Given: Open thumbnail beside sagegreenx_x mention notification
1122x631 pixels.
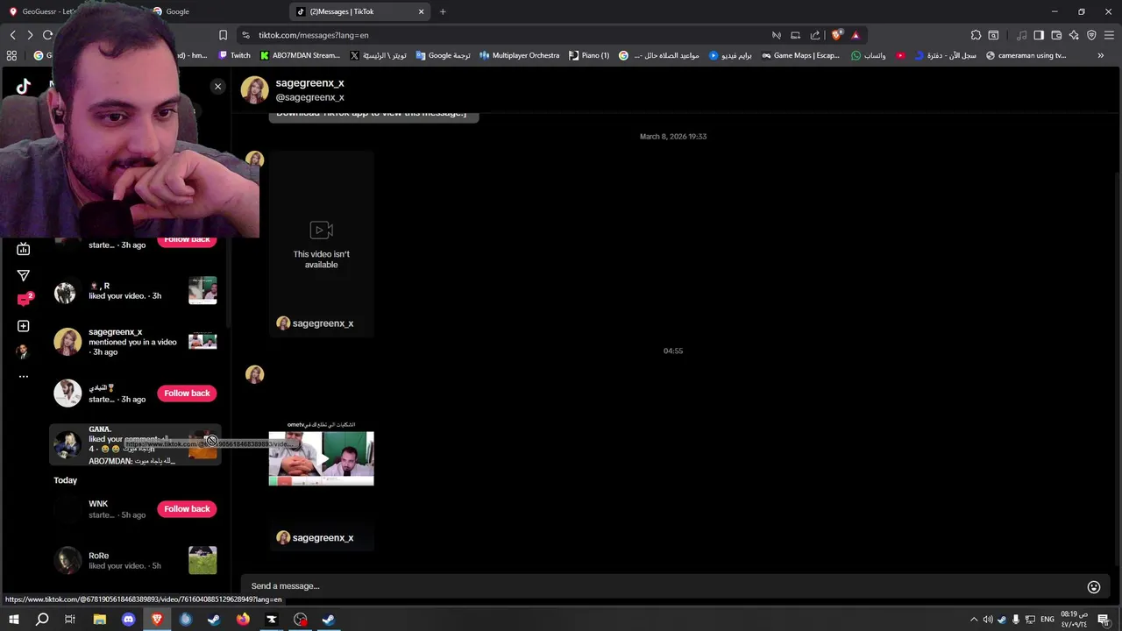Looking at the screenshot, I should (202, 341).
